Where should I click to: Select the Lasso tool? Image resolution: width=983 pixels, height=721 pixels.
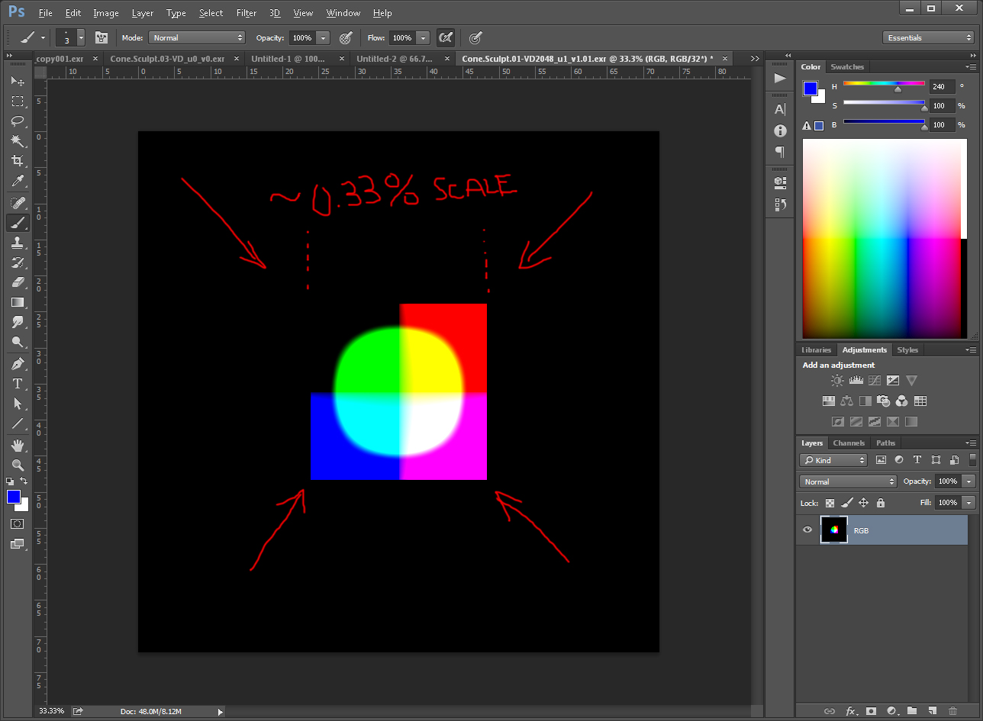coord(18,121)
